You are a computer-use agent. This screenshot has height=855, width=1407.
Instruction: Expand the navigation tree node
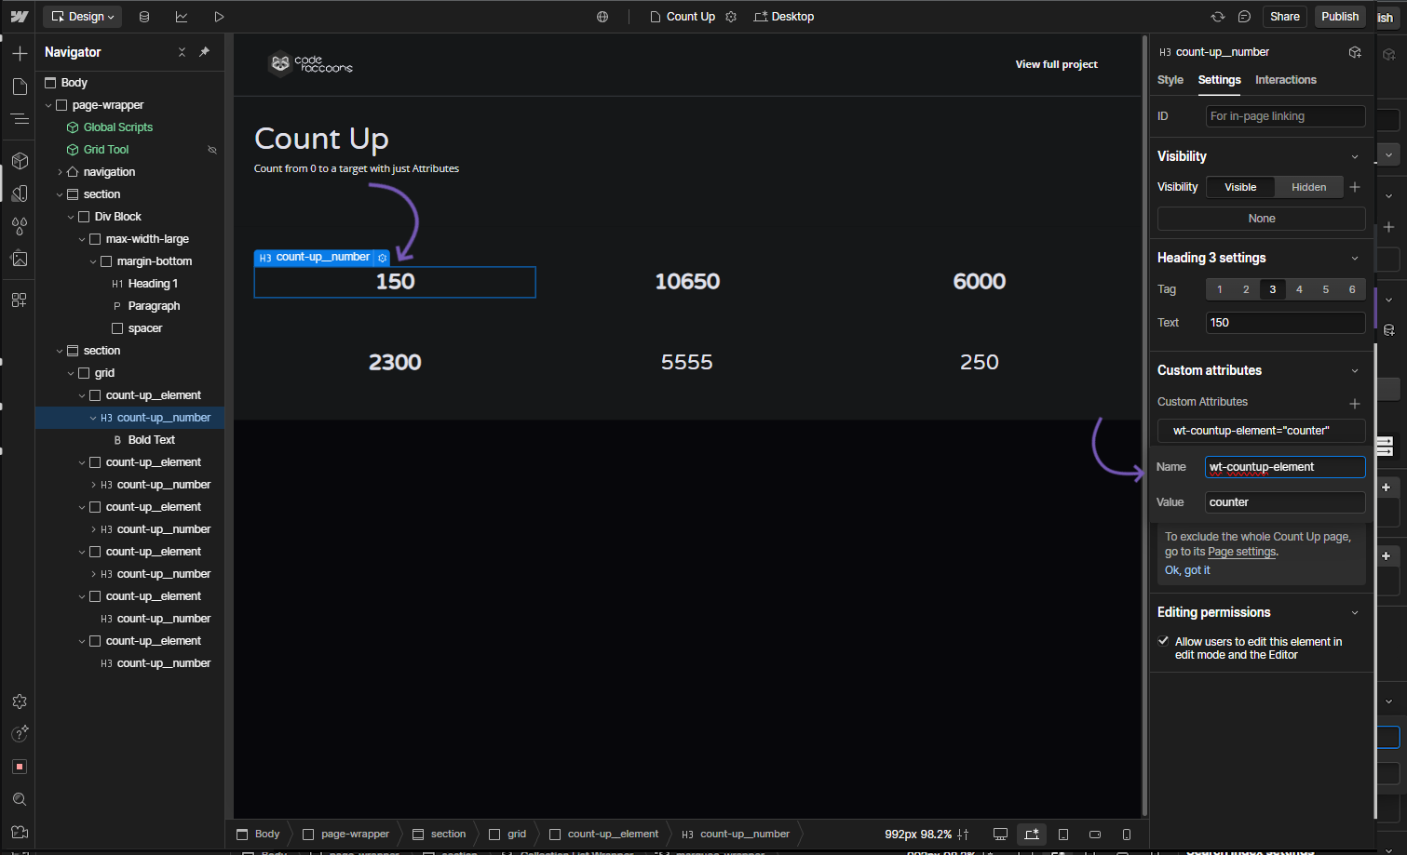(60, 172)
